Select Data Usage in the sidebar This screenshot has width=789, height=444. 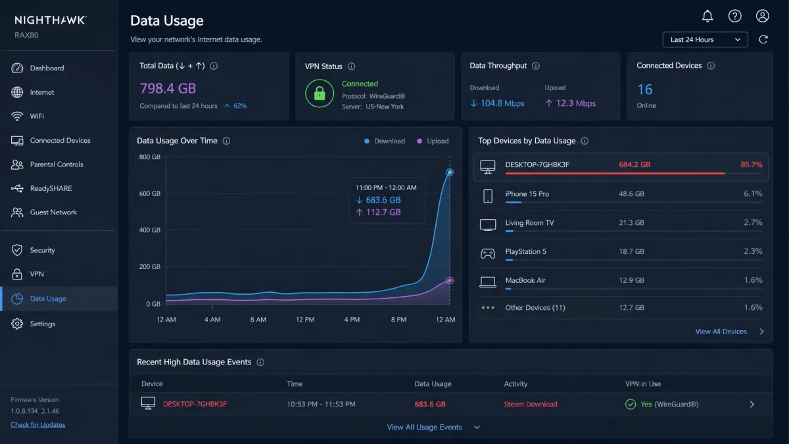click(59, 299)
